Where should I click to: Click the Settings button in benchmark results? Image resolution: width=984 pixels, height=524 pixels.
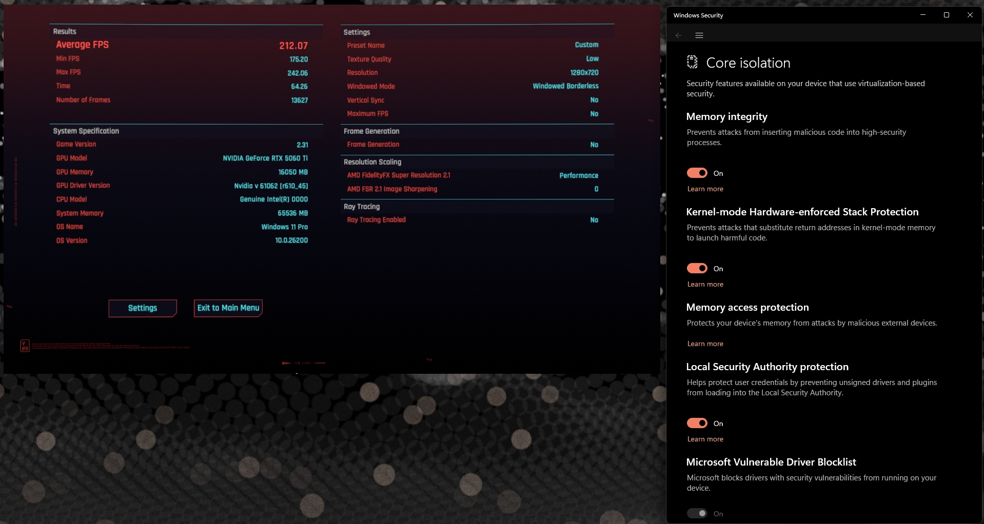coord(143,308)
